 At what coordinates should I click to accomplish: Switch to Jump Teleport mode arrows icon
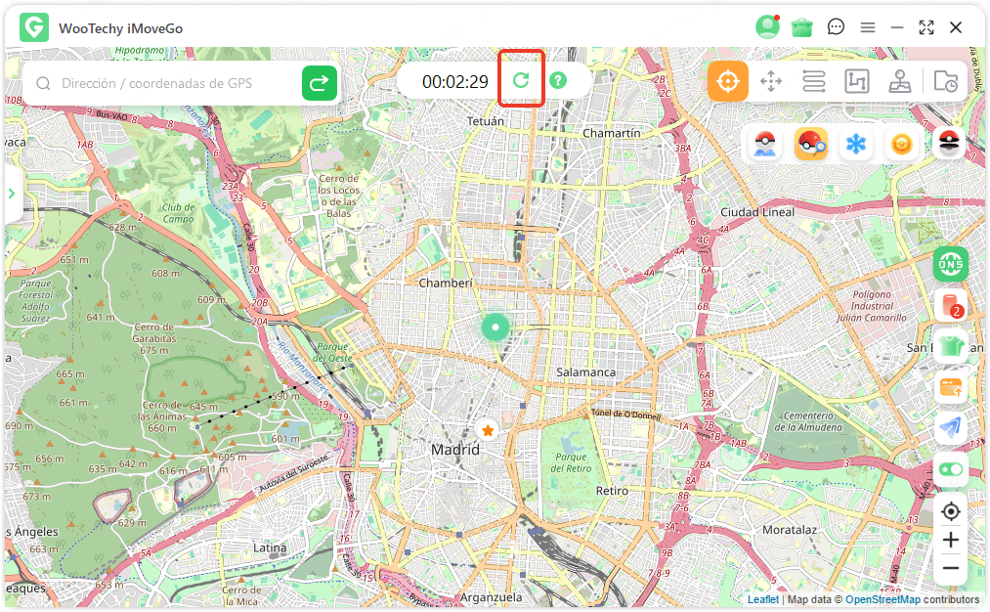tap(771, 81)
